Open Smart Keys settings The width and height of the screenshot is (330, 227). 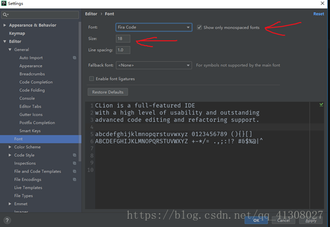point(30,130)
